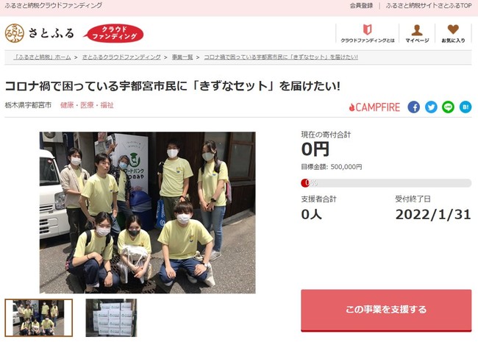Open the クラウドファンディングとは book icon
Viewport: 478px width, 342px height.
pos(368,29)
